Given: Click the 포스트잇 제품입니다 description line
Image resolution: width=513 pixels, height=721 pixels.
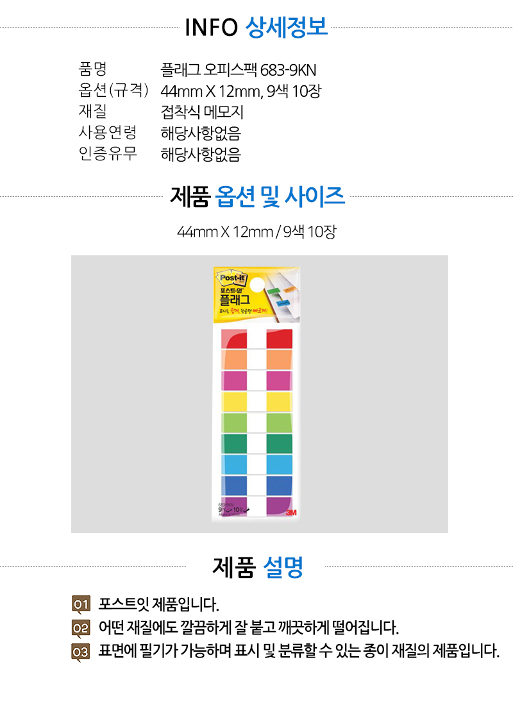Looking at the screenshot, I should pos(159,604).
